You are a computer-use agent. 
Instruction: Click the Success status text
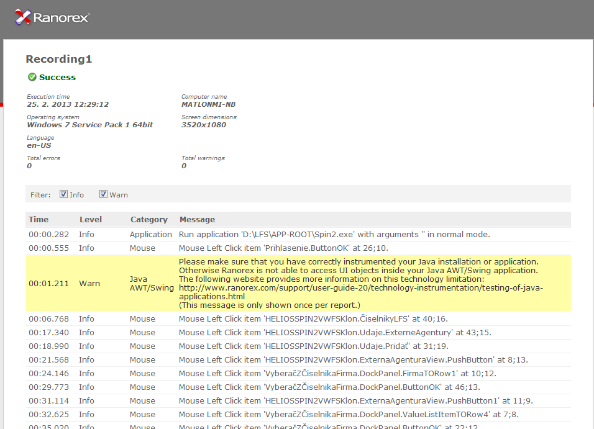point(57,77)
